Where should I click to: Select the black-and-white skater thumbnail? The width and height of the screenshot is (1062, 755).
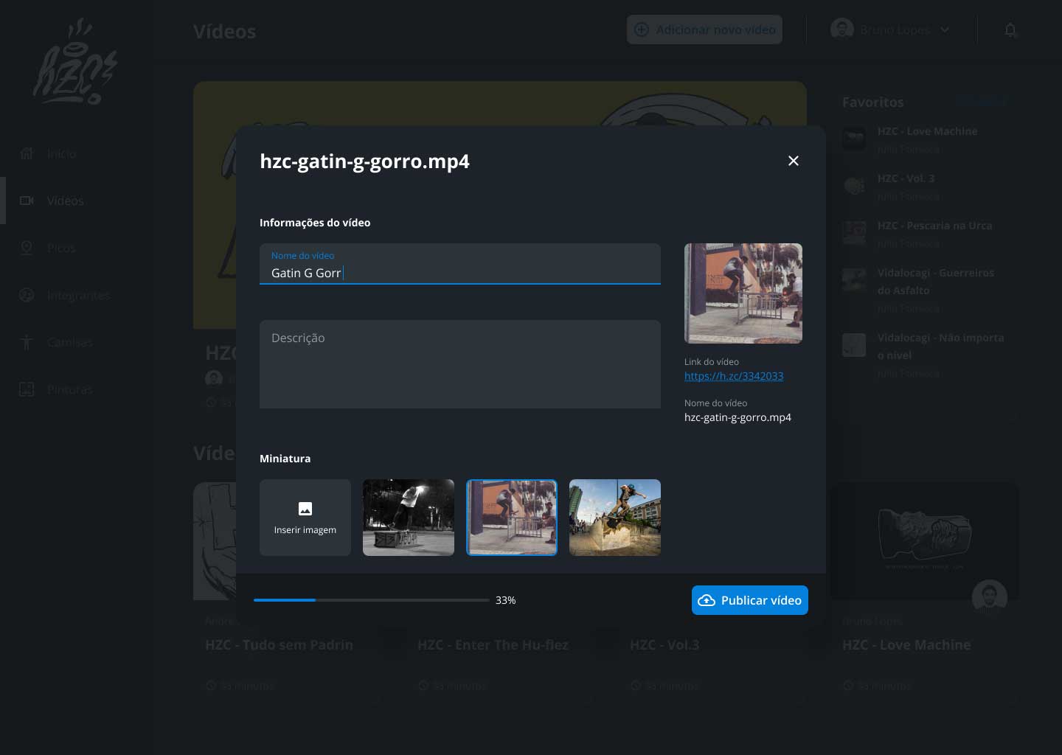tap(409, 518)
